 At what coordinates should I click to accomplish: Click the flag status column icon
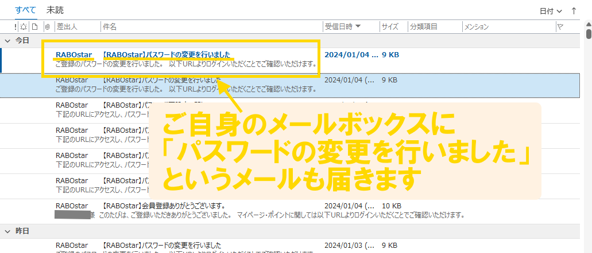(560, 26)
